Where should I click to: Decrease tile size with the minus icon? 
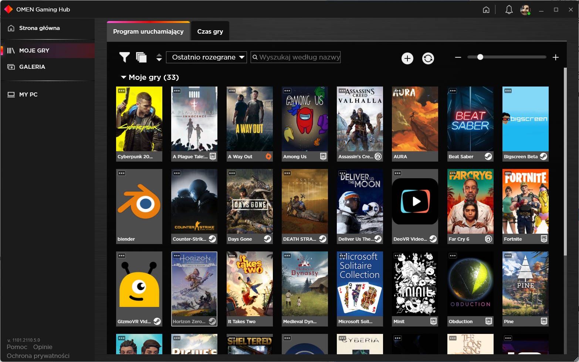(458, 57)
